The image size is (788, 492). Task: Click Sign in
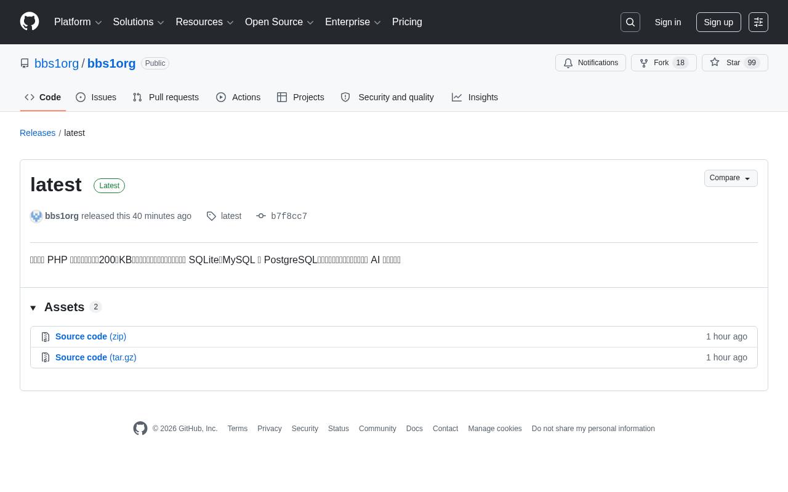pyautogui.click(x=668, y=22)
